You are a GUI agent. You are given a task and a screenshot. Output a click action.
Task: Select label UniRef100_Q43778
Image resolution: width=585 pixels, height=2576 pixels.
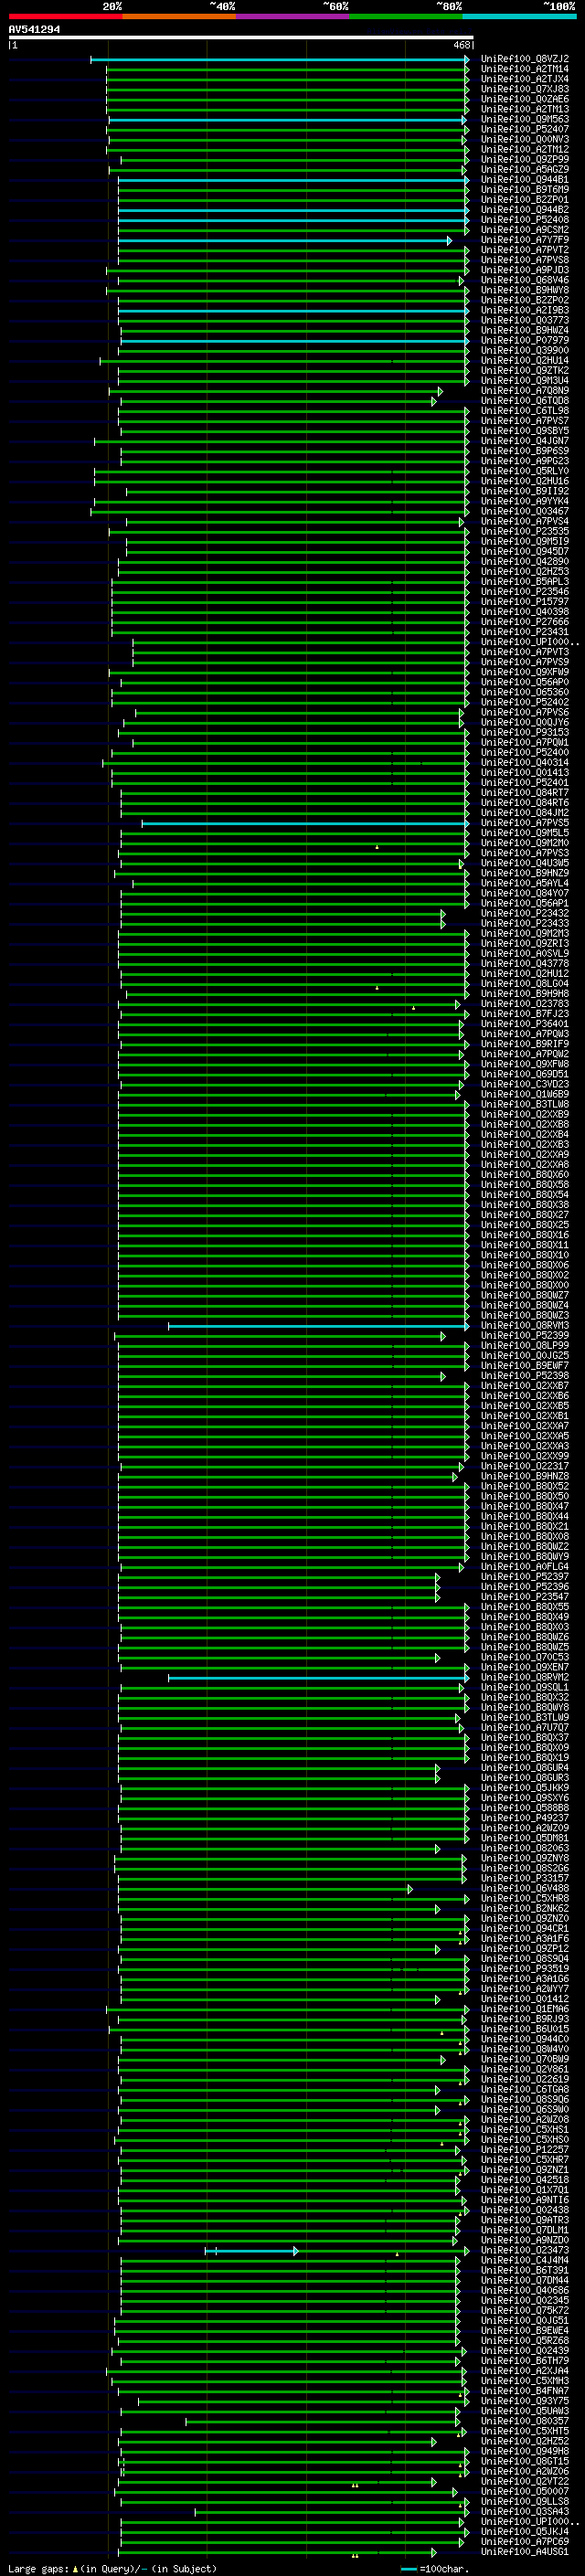[x=524, y=964]
